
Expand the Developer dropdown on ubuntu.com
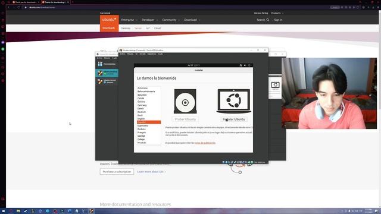tap(149, 20)
